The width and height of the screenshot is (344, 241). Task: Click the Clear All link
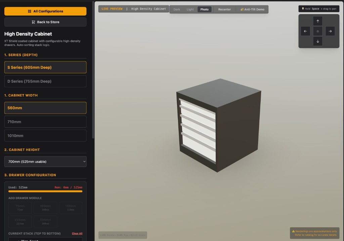[77, 234]
